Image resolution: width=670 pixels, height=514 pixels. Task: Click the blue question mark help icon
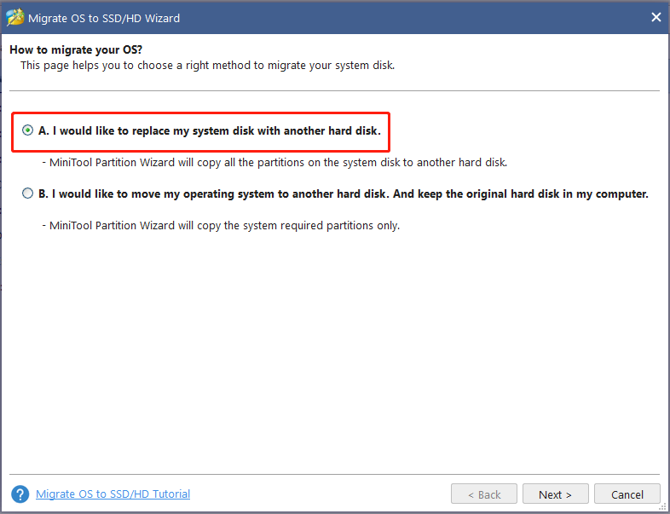click(x=20, y=494)
